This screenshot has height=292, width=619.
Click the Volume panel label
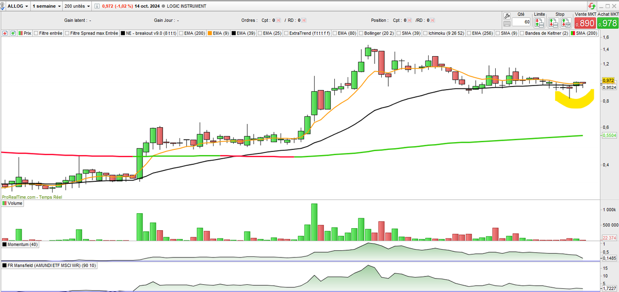tap(16, 203)
